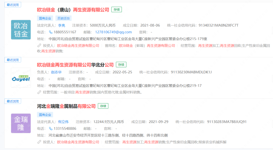Click establishment date 2021-09-29
The image size is (273, 150).
tap(158, 122)
